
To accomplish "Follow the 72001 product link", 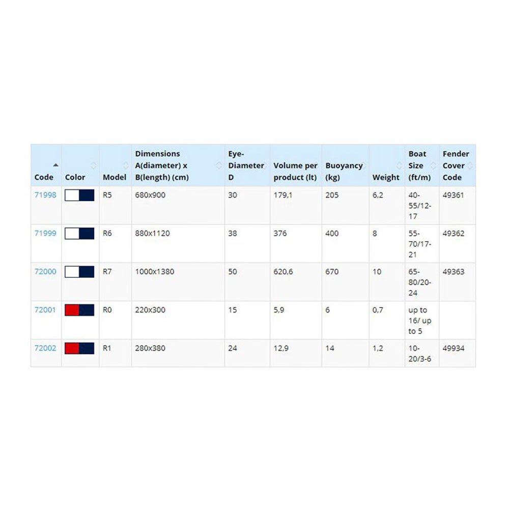I will coord(45,310).
